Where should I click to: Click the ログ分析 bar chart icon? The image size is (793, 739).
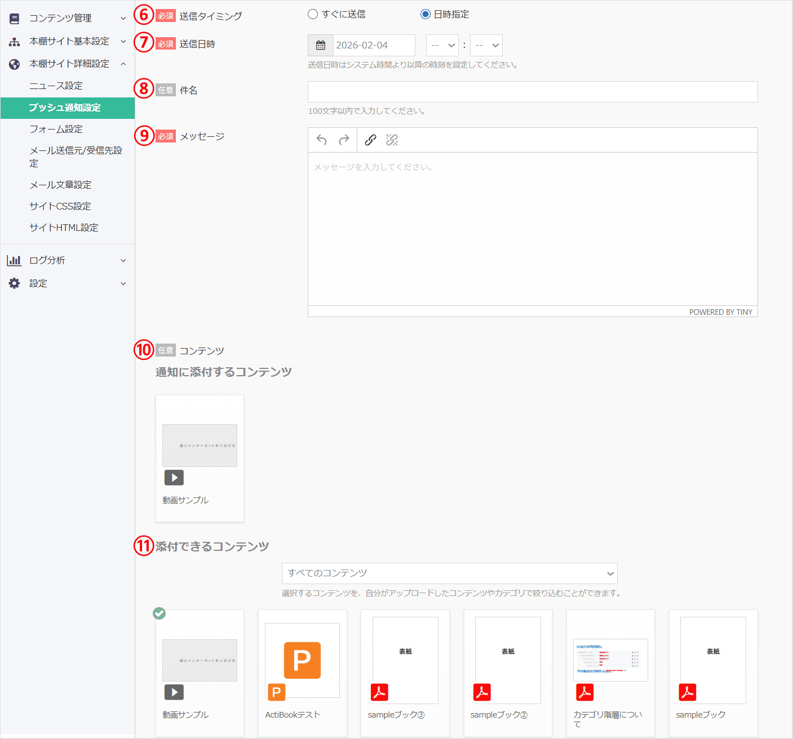pyautogui.click(x=14, y=260)
